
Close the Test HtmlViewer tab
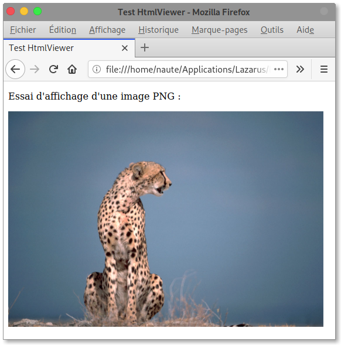click(125, 48)
